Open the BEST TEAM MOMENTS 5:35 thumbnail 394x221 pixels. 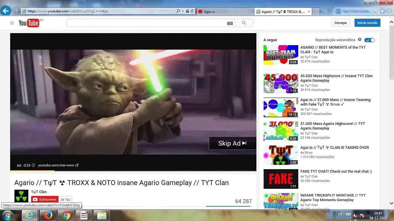(281, 55)
